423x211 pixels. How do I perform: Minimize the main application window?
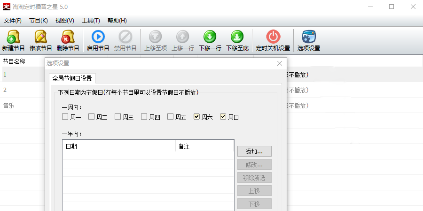coord(370,7)
